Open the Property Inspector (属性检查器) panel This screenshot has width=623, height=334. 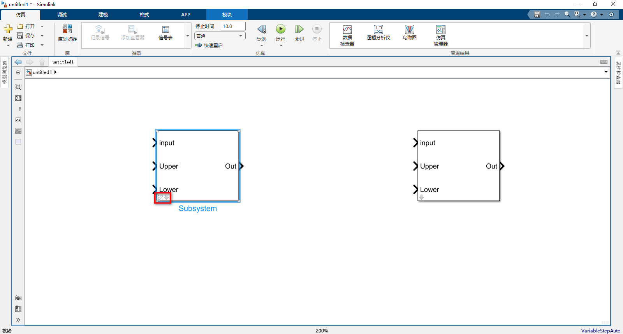coord(618,72)
